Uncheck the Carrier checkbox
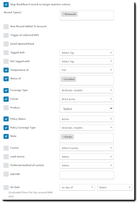 click(6, 99)
